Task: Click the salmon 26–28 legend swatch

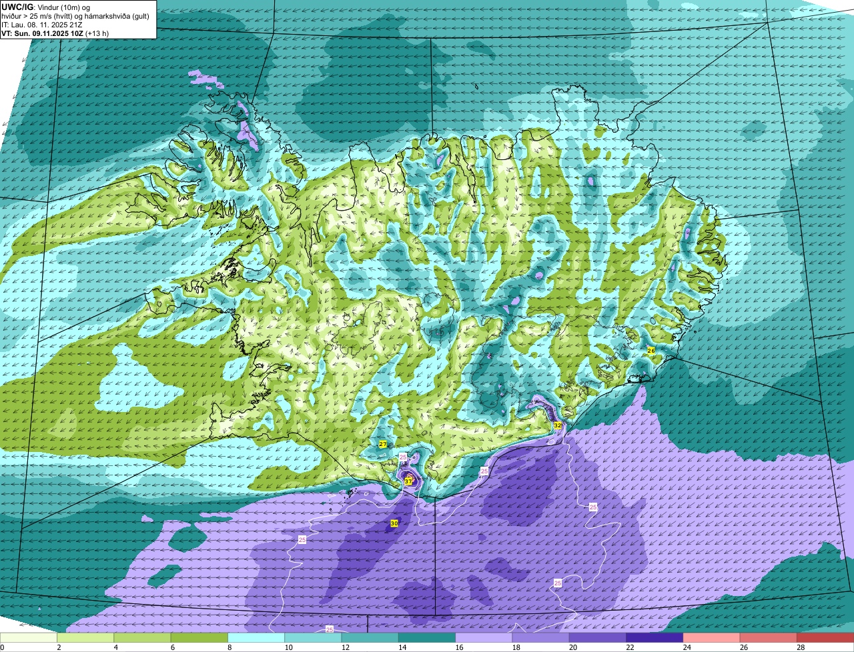Action: (769, 637)
